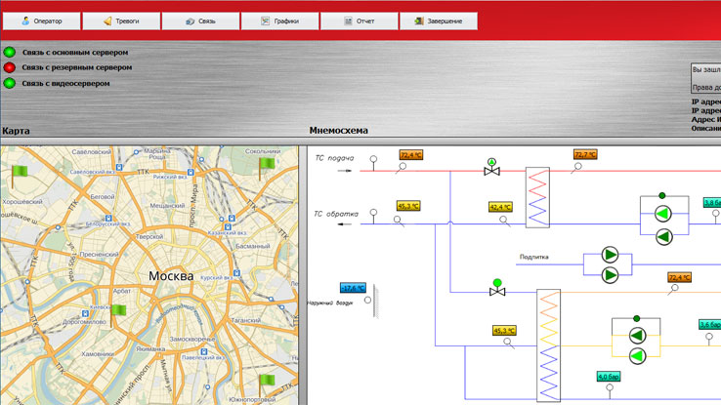Click 45,3 °C value beside lower exchanger
Screen dimensions: 721x405
(x=504, y=330)
